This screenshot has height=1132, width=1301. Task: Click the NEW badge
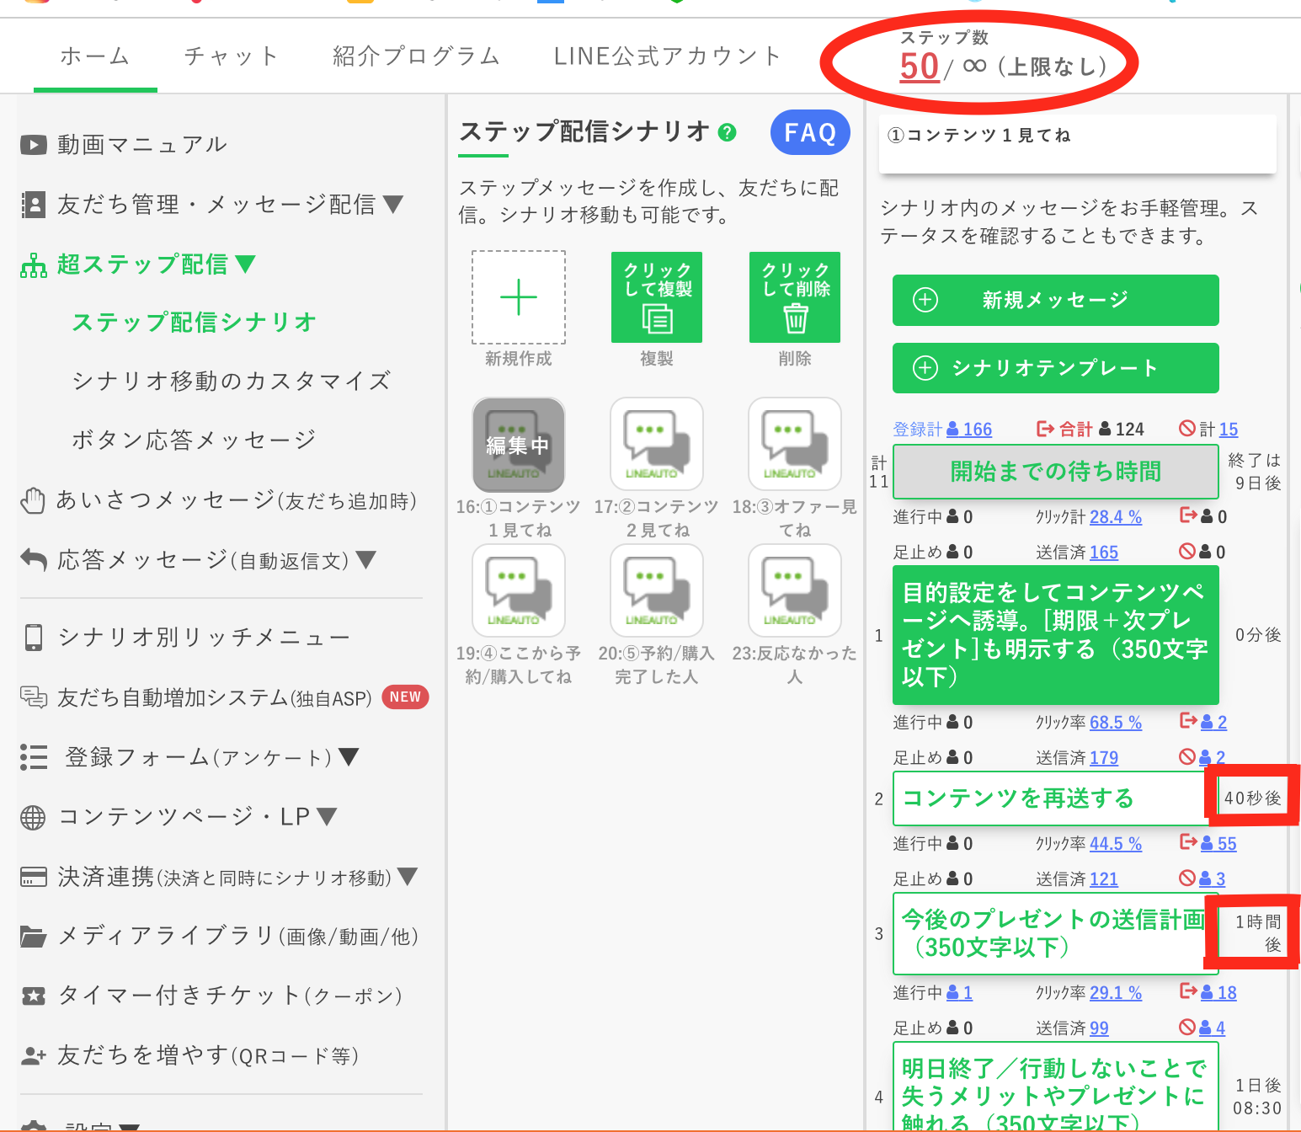click(405, 697)
